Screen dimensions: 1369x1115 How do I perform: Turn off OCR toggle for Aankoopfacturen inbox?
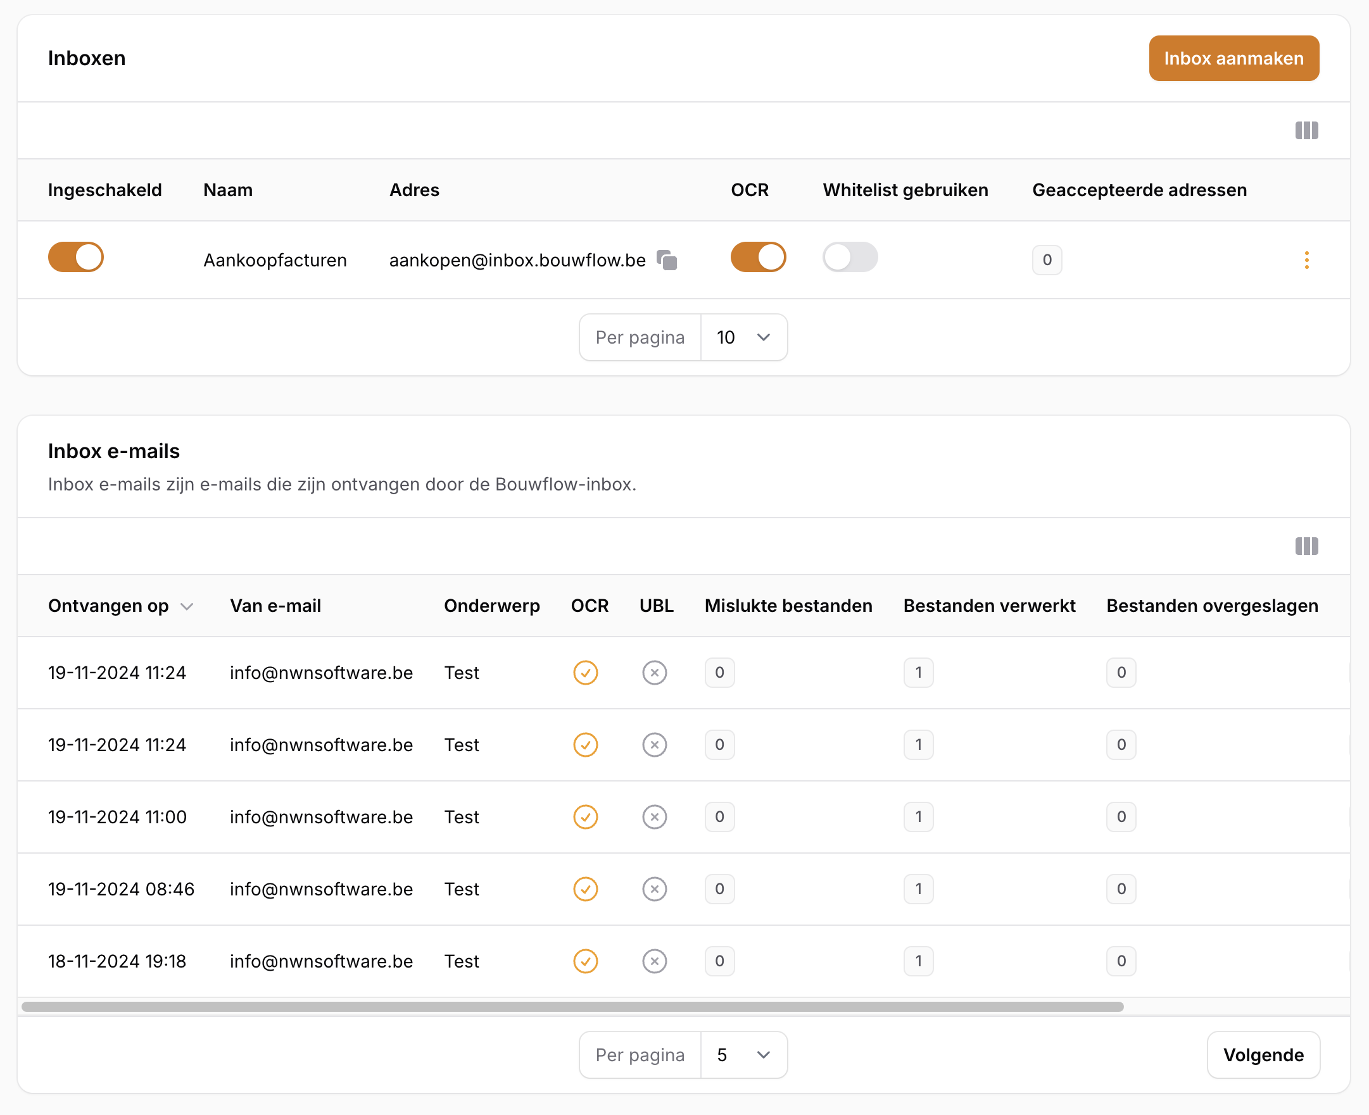[758, 258]
